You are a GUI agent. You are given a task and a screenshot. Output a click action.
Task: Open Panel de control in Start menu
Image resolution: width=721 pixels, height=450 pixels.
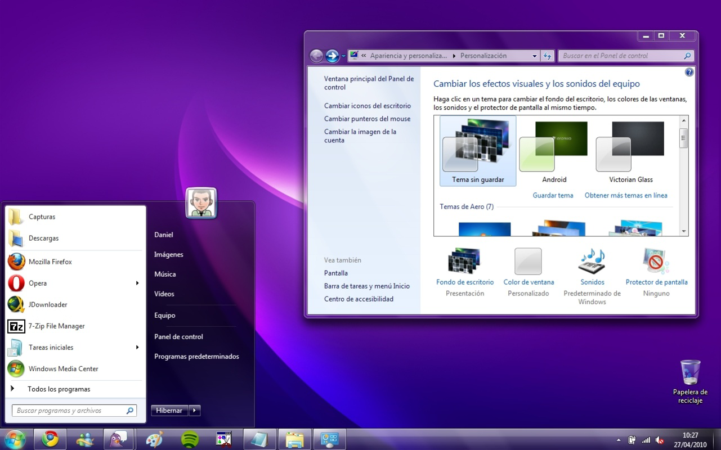pos(178,336)
